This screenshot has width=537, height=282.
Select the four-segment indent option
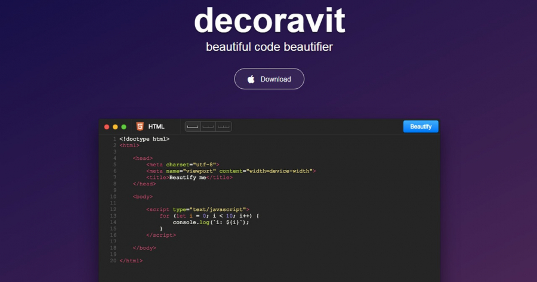(224, 126)
